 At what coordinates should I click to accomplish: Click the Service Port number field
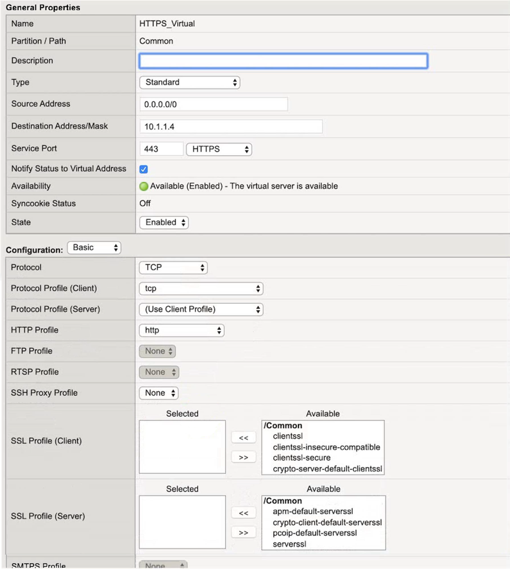point(161,149)
